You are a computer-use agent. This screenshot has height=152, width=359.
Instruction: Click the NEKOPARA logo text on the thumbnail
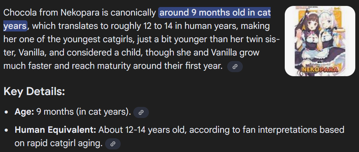pyautogui.click(x=320, y=70)
